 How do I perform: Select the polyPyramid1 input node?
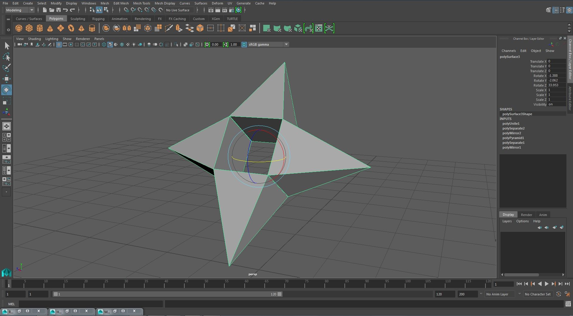513,138
